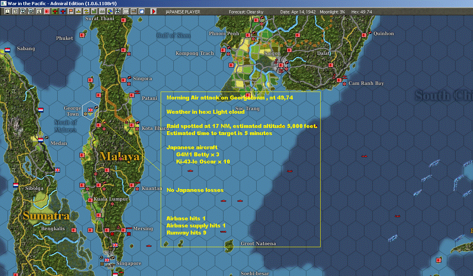Click the 'Weather in hex: Light cloud' line
The image size is (473, 276).
(x=205, y=112)
